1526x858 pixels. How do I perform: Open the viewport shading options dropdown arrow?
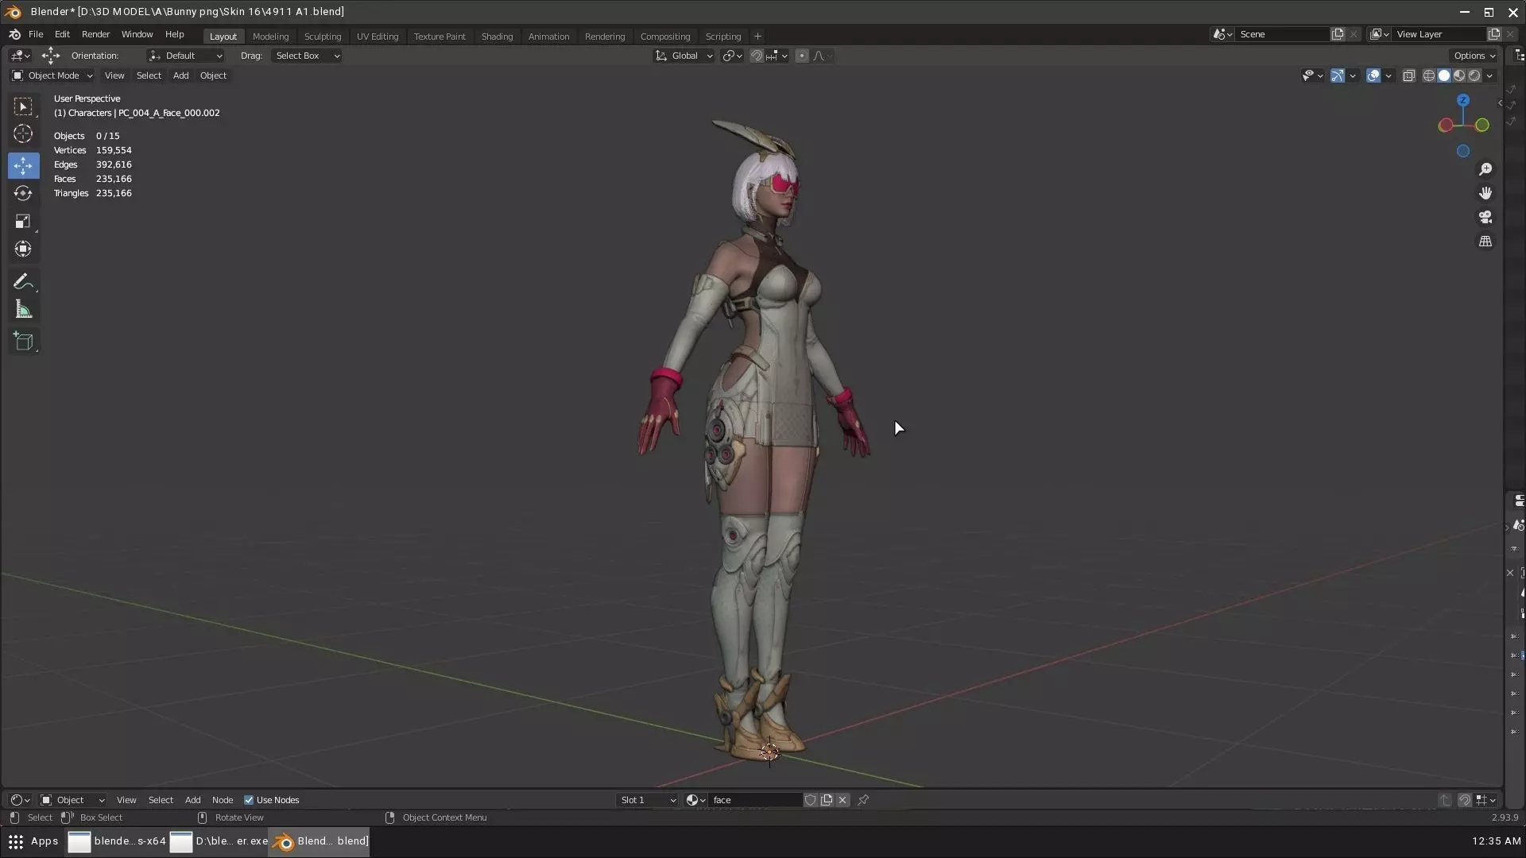(1489, 75)
